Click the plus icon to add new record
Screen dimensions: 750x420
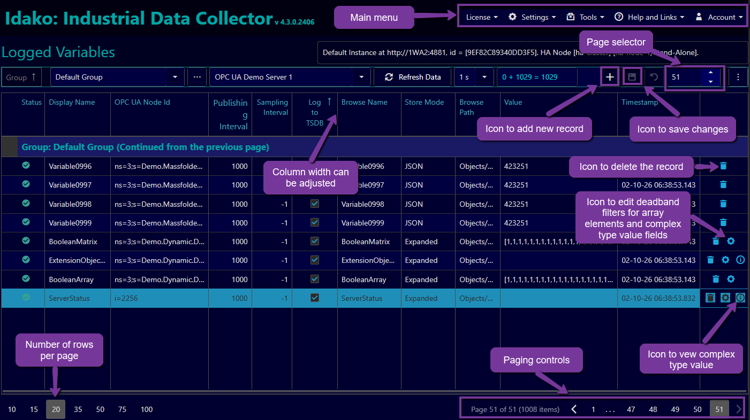pyautogui.click(x=609, y=77)
